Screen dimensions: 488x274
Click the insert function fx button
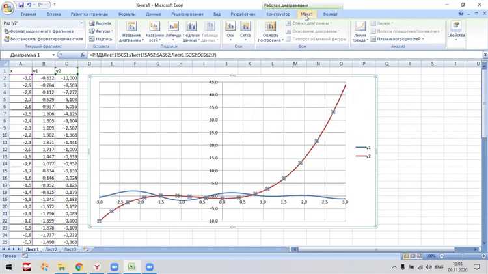[83, 55]
